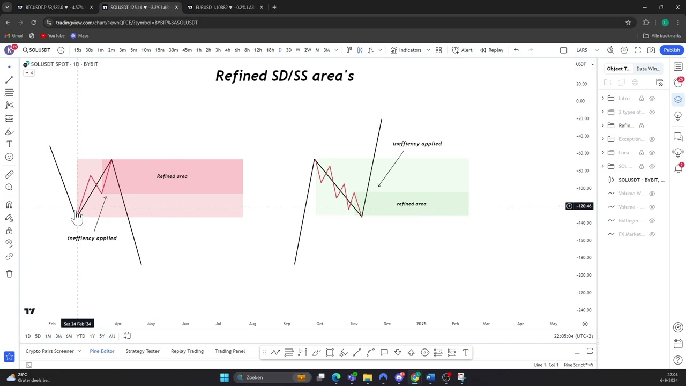Select the 15s timeframe
The height and width of the screenshot is (386, 686).
coord(78,50)
